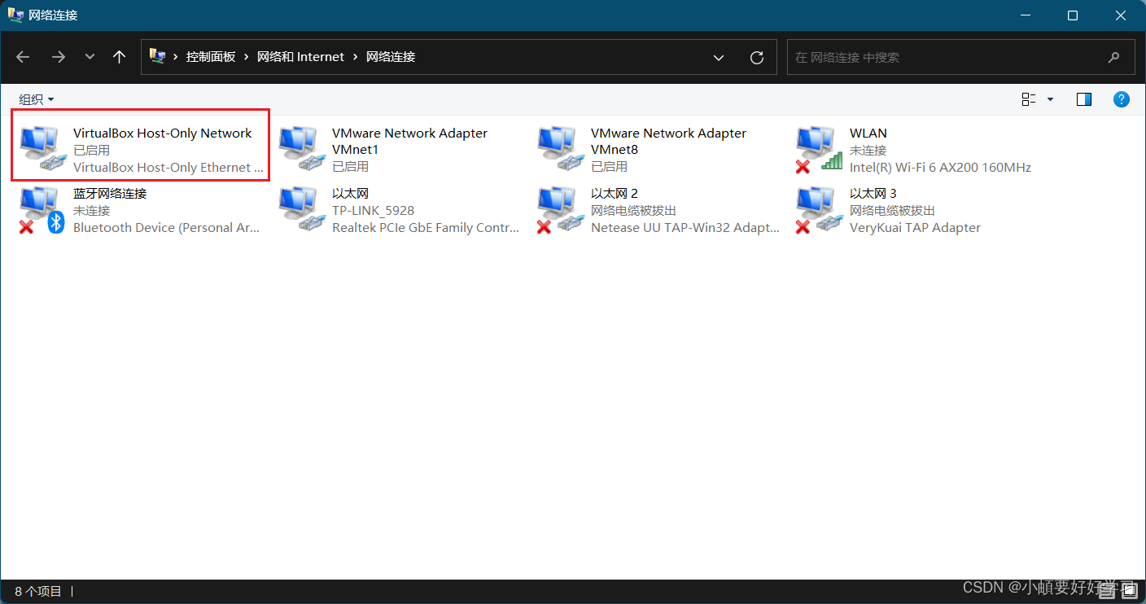Click the 网络连接 breadcrumb
Screen dimensions: 1146x604
[x=391, y=57]
